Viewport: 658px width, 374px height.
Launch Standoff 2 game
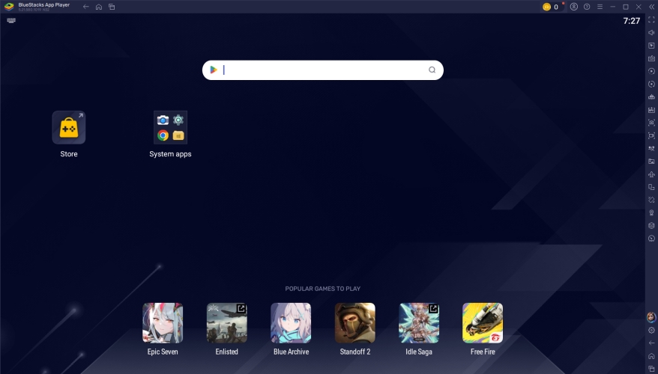355,323
